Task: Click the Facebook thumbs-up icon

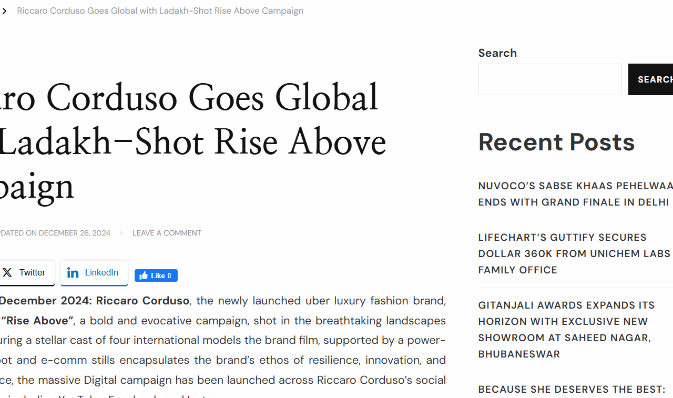Action: [144, 275]
